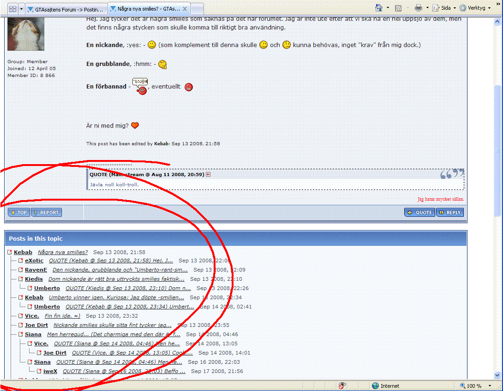Expand the zoom level dropdown arrow
This screenshot has width=503, height=391.
pos(490,386)
